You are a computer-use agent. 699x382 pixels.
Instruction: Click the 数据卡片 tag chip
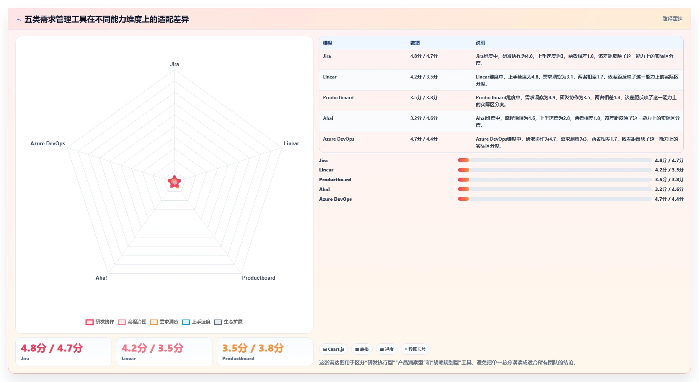click(x=415, y=349)
